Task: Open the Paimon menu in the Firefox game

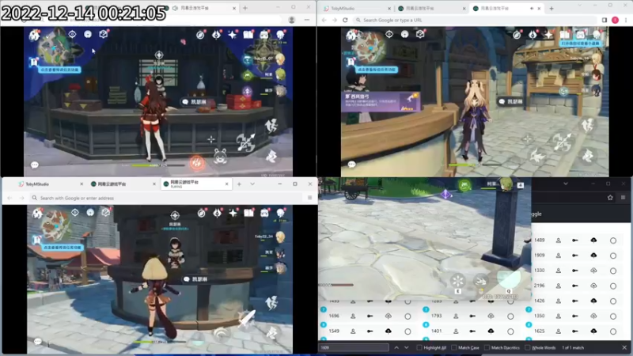Action: (37, 213)
